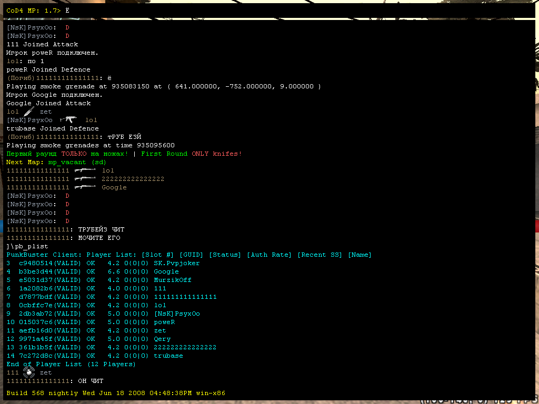
Task: Click the line 'trubase Joined Defence'
Action: pyautogui.click(x=53, y=128)
